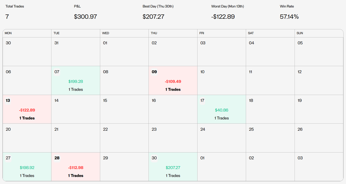Open Monday 27 cell with $198.92

point(27,167)
